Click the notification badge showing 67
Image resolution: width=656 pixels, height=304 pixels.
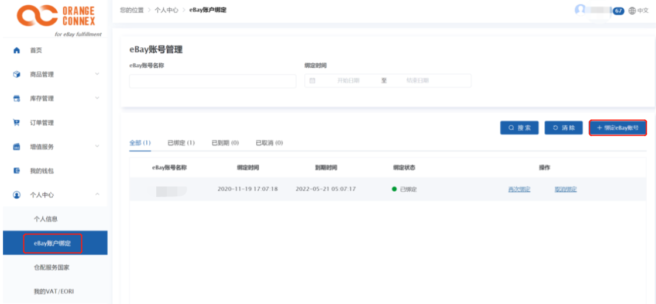pyautogui.click(x=619, y=11)
